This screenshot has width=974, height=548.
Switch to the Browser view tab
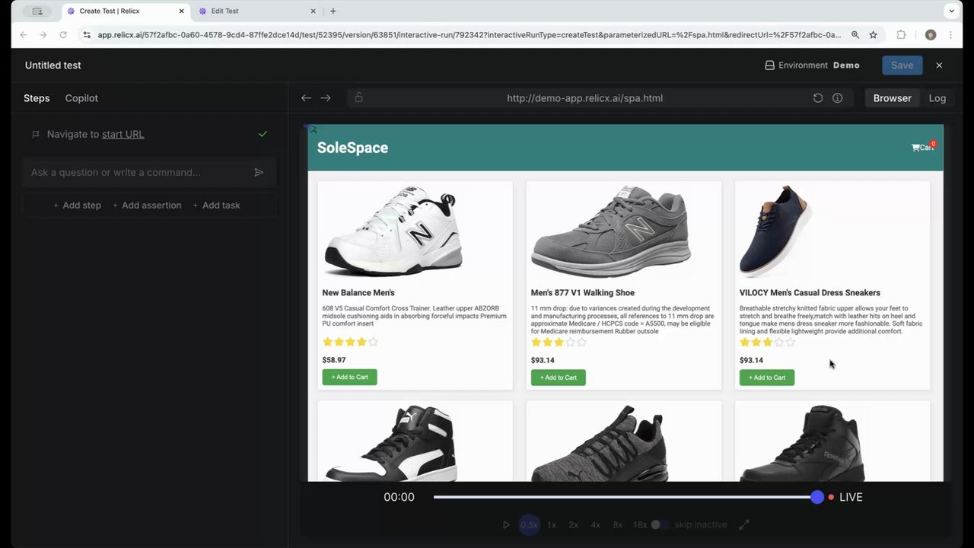coord(892,98)
